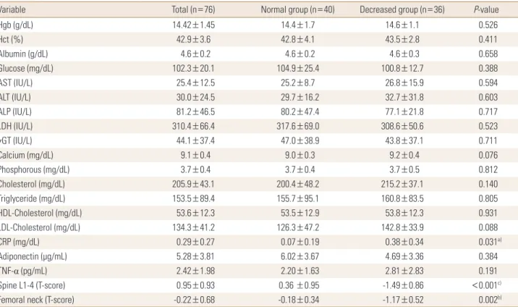Select the 'CRP (mg/dL)' row label

[20, 242]
